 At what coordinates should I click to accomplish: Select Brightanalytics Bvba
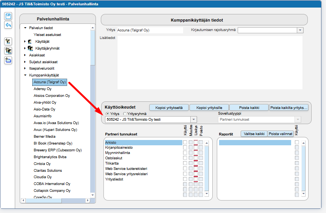[50, 157]
